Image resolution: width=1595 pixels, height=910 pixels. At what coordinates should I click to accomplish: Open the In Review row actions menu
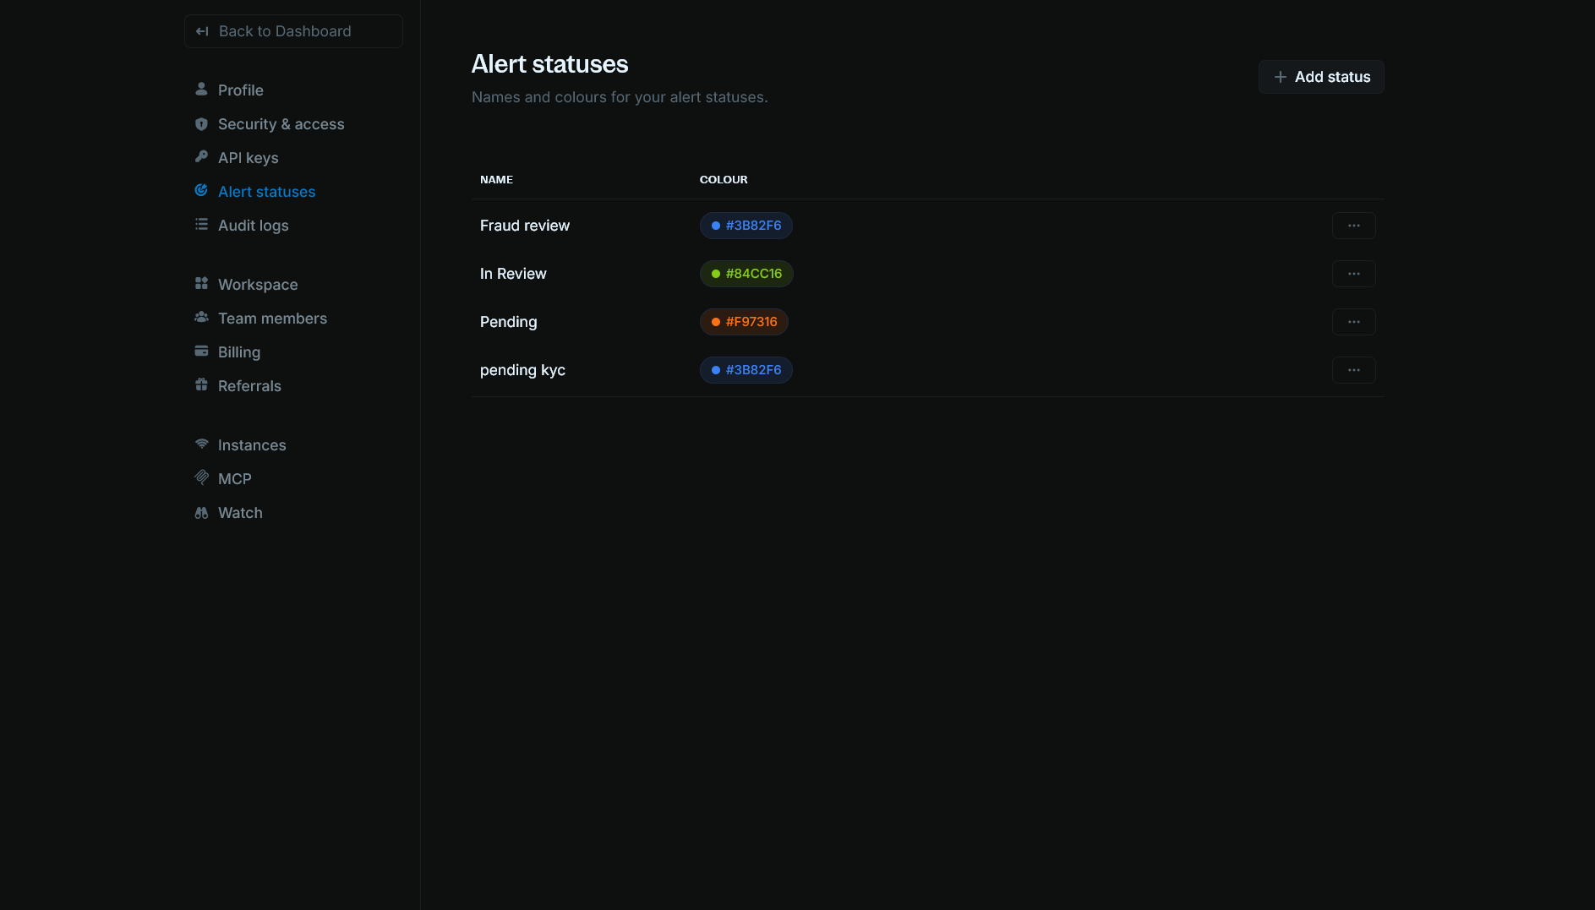pos(1354,274)
